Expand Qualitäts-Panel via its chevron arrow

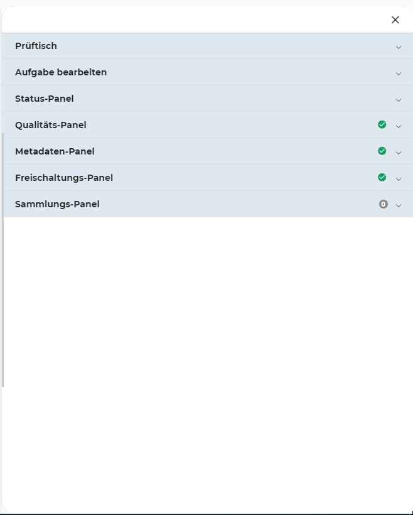tap(399, 126)
